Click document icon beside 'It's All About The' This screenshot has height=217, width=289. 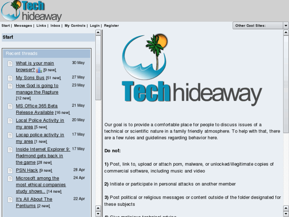point(10,199)
